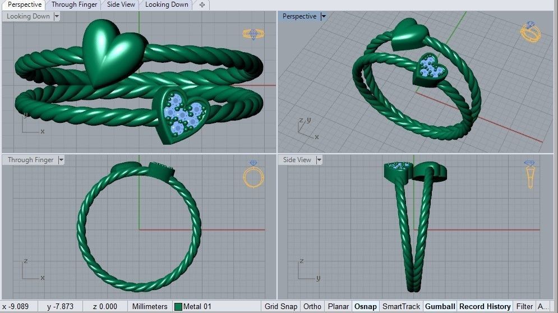Click the Millimeters units field
This screenshot has width=558, height=313.
coord(150,307)
